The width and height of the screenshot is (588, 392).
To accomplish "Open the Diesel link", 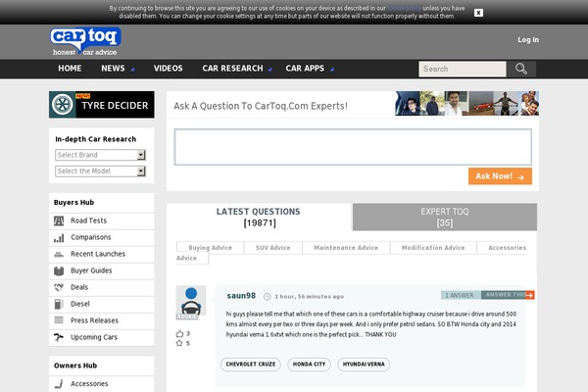I will pos(80,304).
